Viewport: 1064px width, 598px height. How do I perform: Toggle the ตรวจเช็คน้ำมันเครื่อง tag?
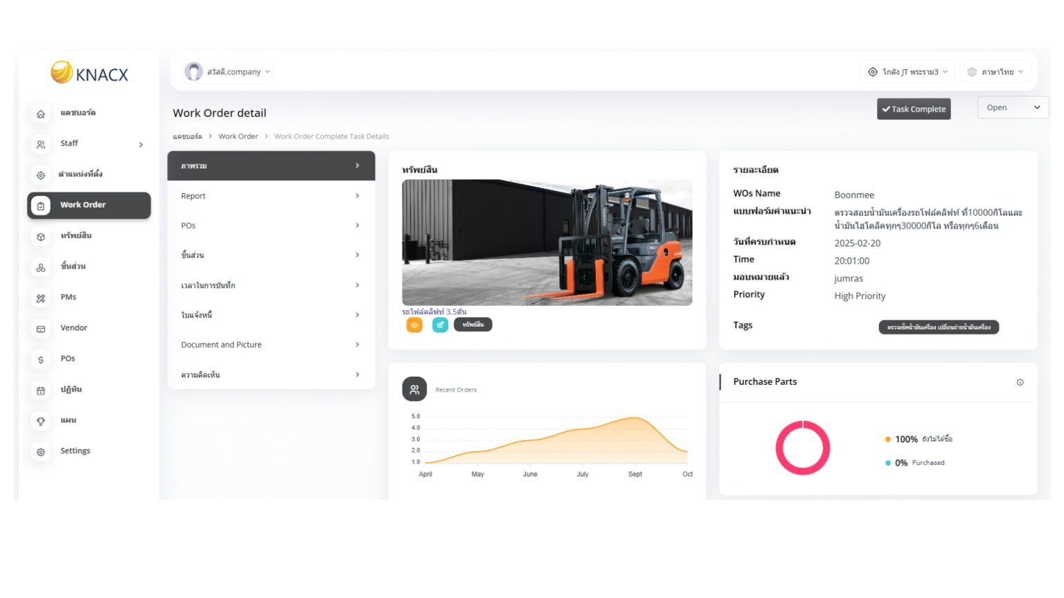tap(939, 327)
